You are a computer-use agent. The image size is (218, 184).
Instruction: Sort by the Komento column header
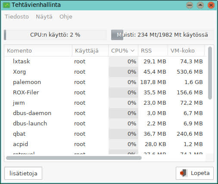[38, 50]
